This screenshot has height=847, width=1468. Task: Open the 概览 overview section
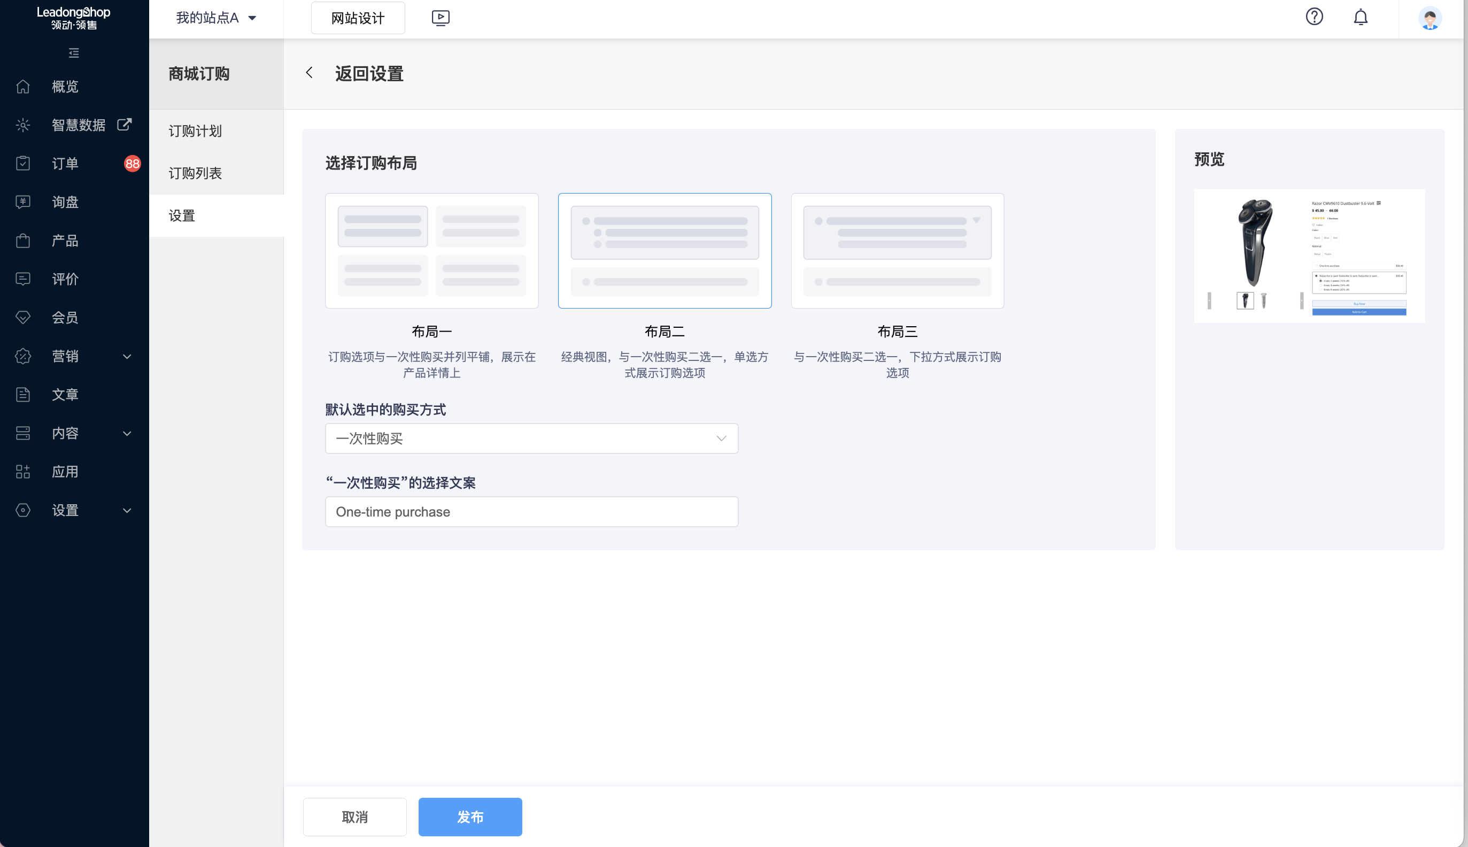pyautogui.click(x=64, y=87)
